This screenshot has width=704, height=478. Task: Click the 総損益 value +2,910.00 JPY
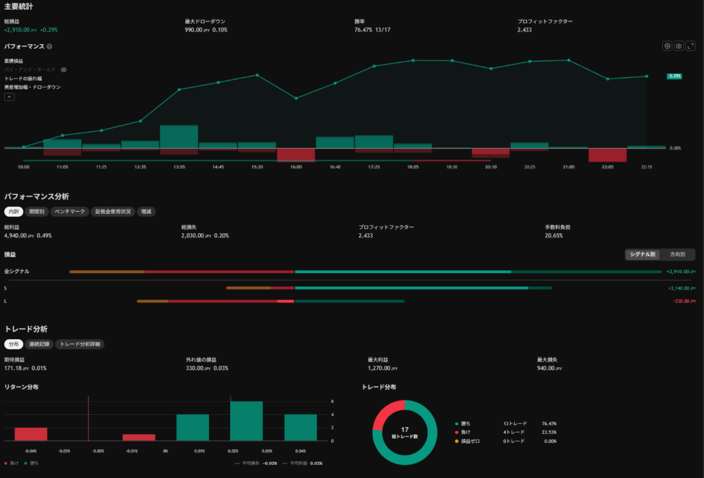(21, 30)
